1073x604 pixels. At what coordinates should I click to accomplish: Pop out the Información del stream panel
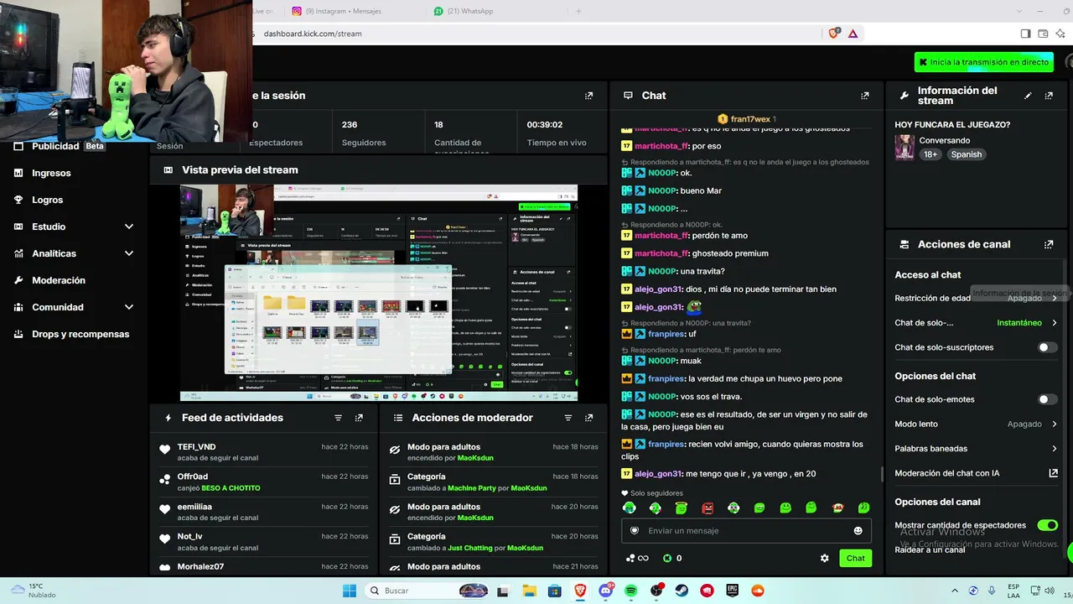(1049, 96)
